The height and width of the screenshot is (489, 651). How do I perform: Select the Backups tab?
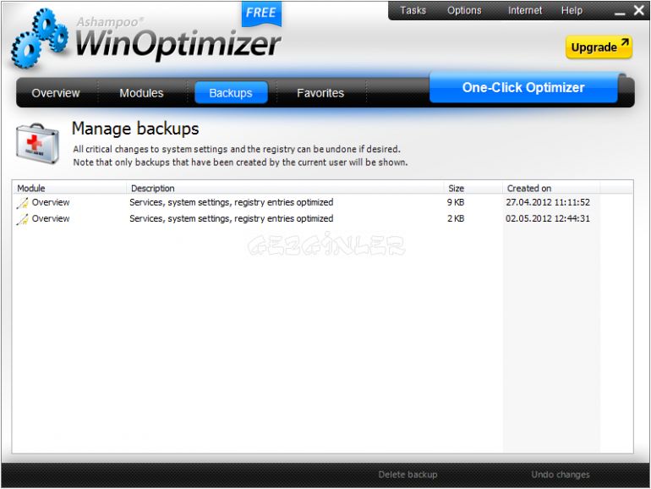[x=231, y=93]
